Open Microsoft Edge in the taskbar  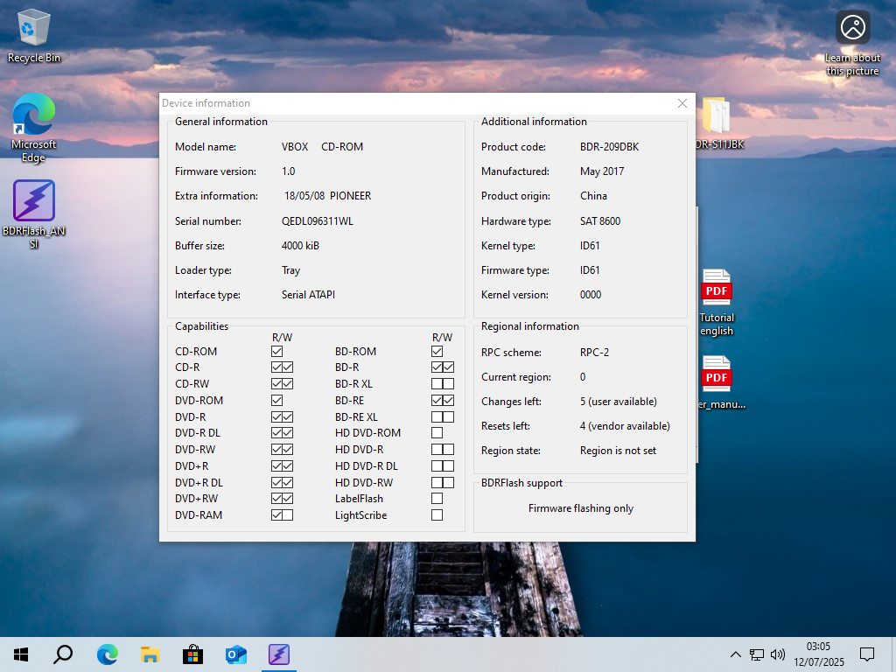[107, 654]
